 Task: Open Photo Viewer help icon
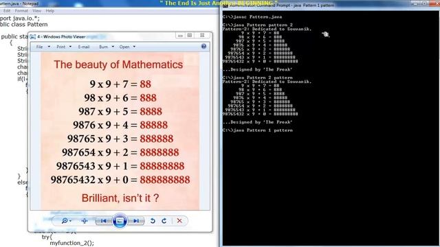(x=203, y=47)
